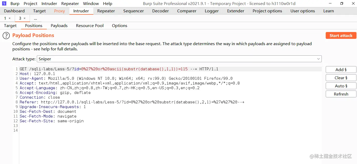
Task: Click the Payload Positions heading
Action: [x=33, y=35]
